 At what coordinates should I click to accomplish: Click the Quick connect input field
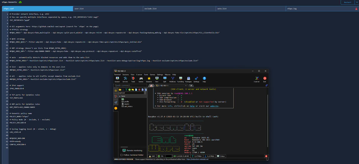[130, 85]
